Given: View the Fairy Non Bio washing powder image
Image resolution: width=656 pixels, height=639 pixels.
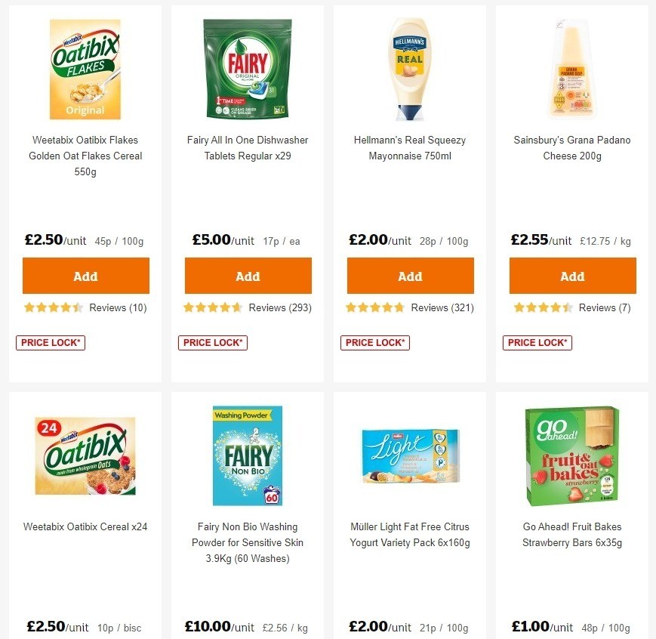Looking at the screenshot, I should point(248,455).
